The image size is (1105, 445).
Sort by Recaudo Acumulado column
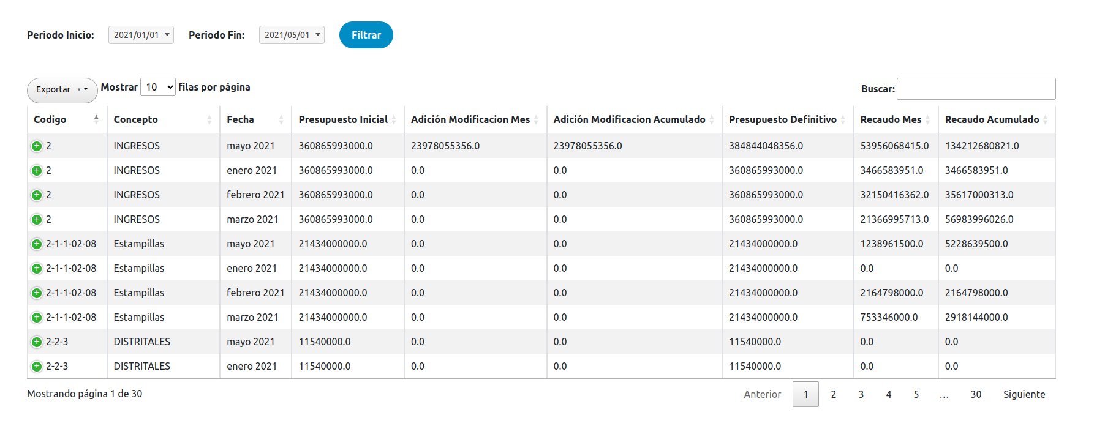coord(997,119)
